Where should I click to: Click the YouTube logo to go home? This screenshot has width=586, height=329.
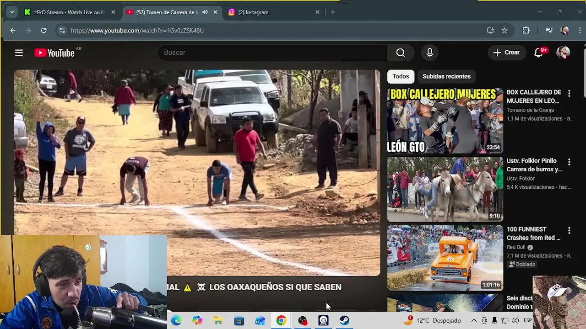(54, 53)
